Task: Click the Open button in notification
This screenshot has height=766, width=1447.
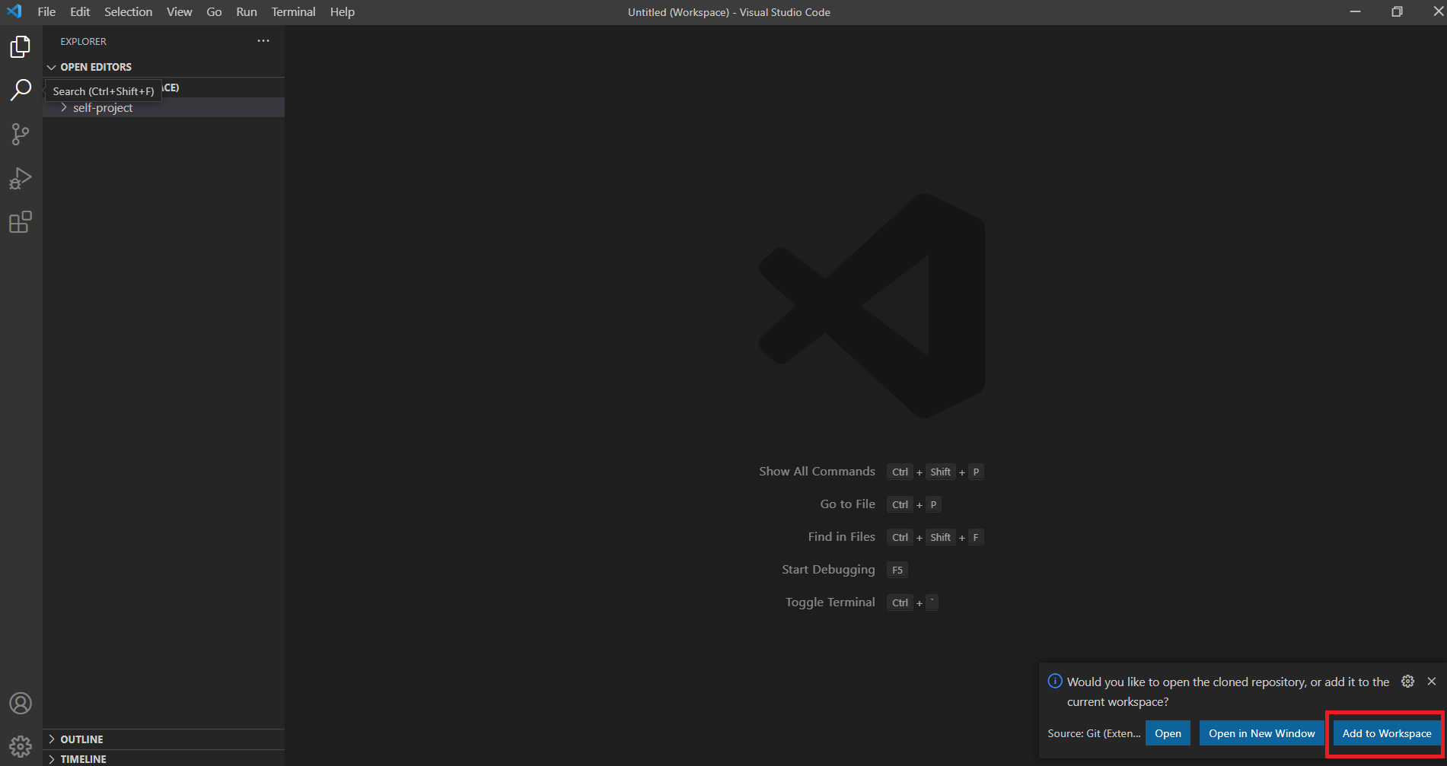Action: 1168,733
